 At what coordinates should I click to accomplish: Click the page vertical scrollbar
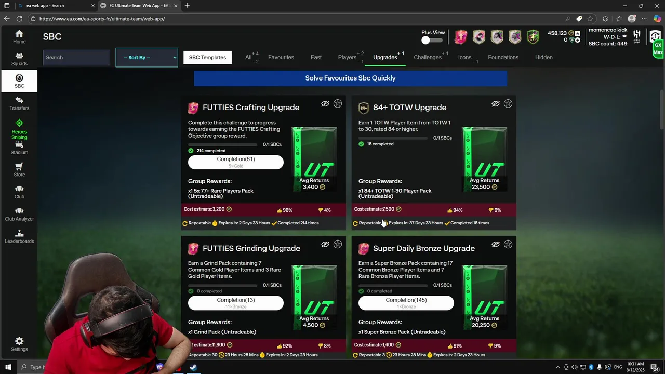pyautogui.click(x=661, y=110)
